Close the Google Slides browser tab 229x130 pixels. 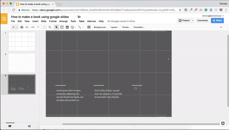tap(53, 4)
